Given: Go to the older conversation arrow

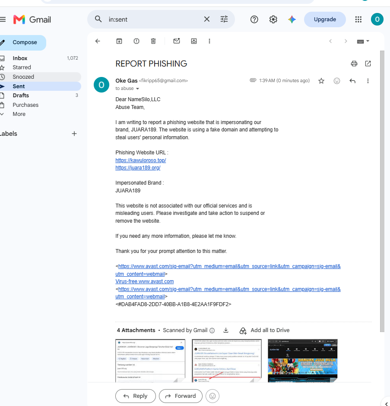Looking at the screenshot, I should (346, 41).
